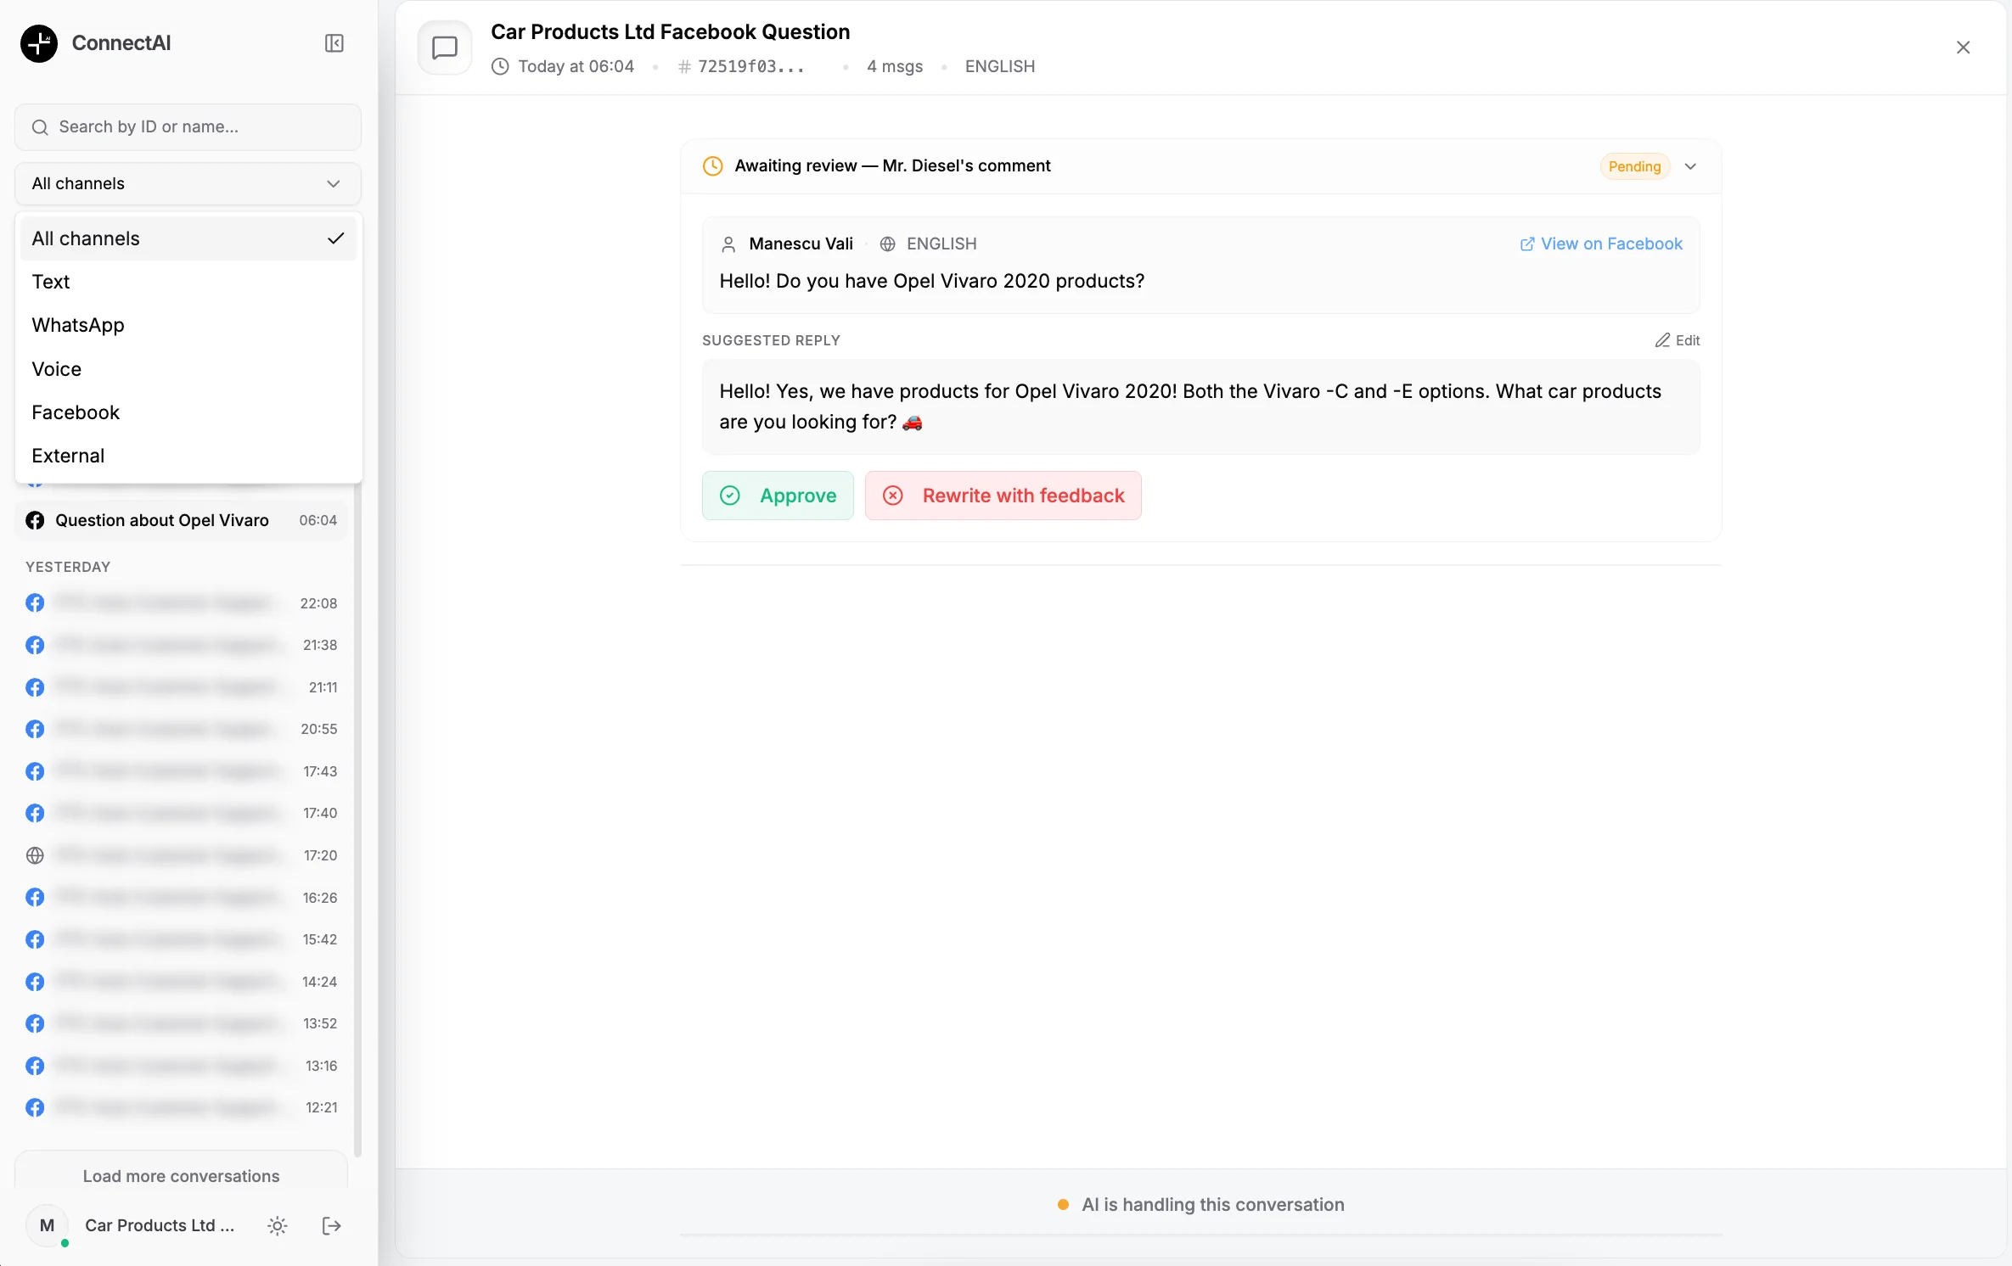The width and height of the screenshot is (2012, 1266).
Task: Focus the Search by ID or name field
Action: pos(188,127)
